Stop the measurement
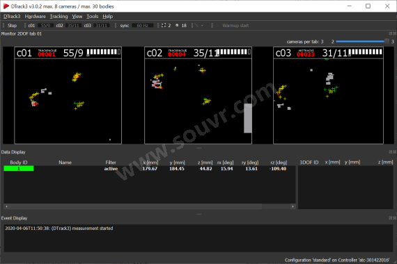Screen dimensions: 397x264 point(12,25)
